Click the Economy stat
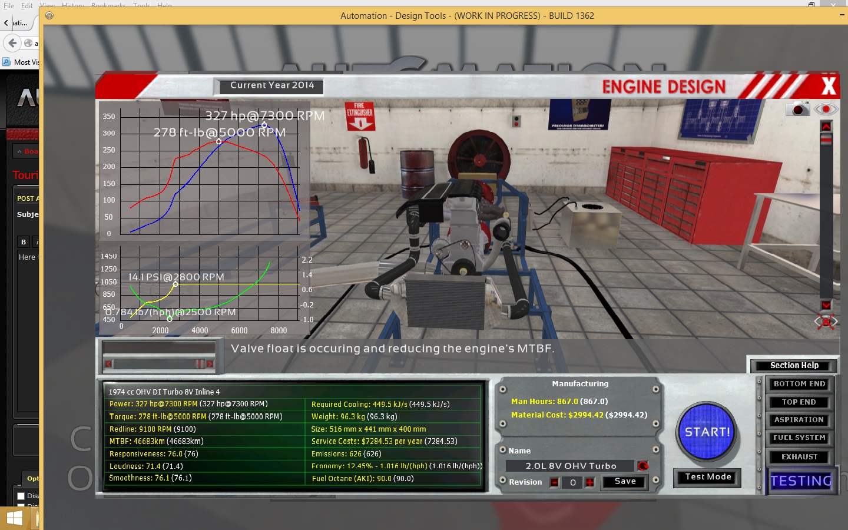The height and width of the screenshot is (530, 848). coord(393,466)
